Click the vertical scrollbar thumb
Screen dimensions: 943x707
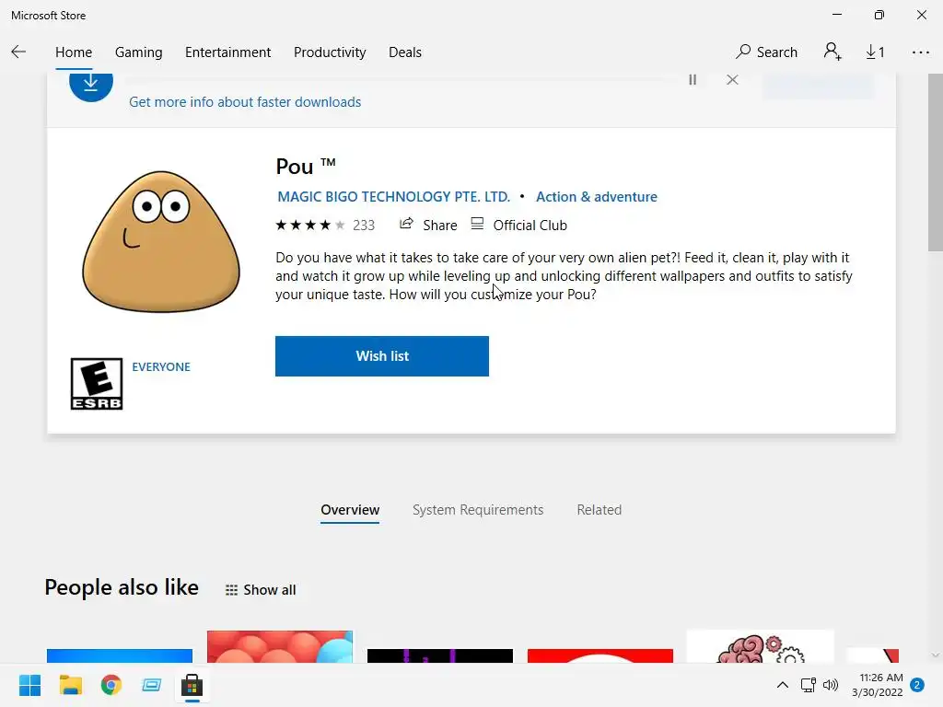(936, 162)
